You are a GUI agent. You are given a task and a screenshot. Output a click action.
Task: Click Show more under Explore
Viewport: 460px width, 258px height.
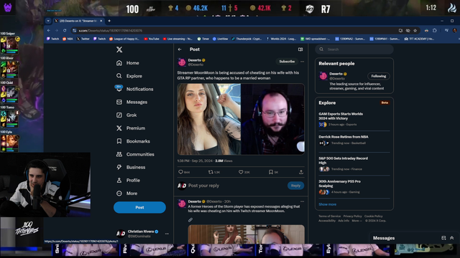[x=328, y=204]
